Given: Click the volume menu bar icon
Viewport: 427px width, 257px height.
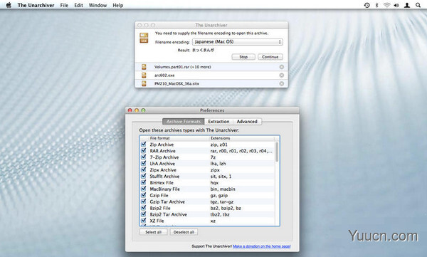Looking at the screenshot, I should point(396,5).
